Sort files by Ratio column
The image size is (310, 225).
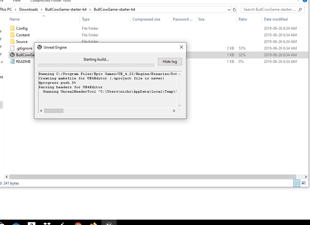tap(243, 19)
